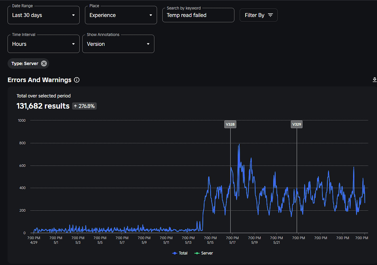Screen dimensions: 377x265
Task: Open the Date Range dropdown
Action: pyautogui.click(x=43, y=15)
